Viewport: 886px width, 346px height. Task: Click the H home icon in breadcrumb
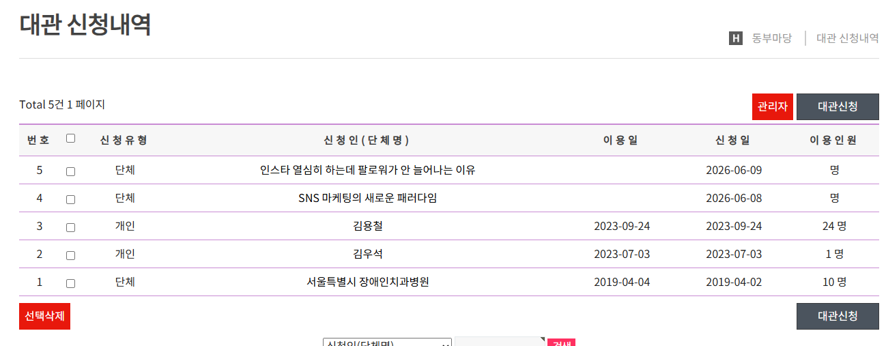[735, 38]
